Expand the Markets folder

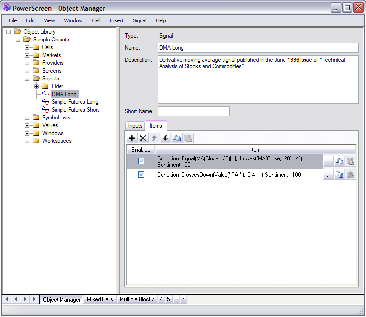pos(28,55)
